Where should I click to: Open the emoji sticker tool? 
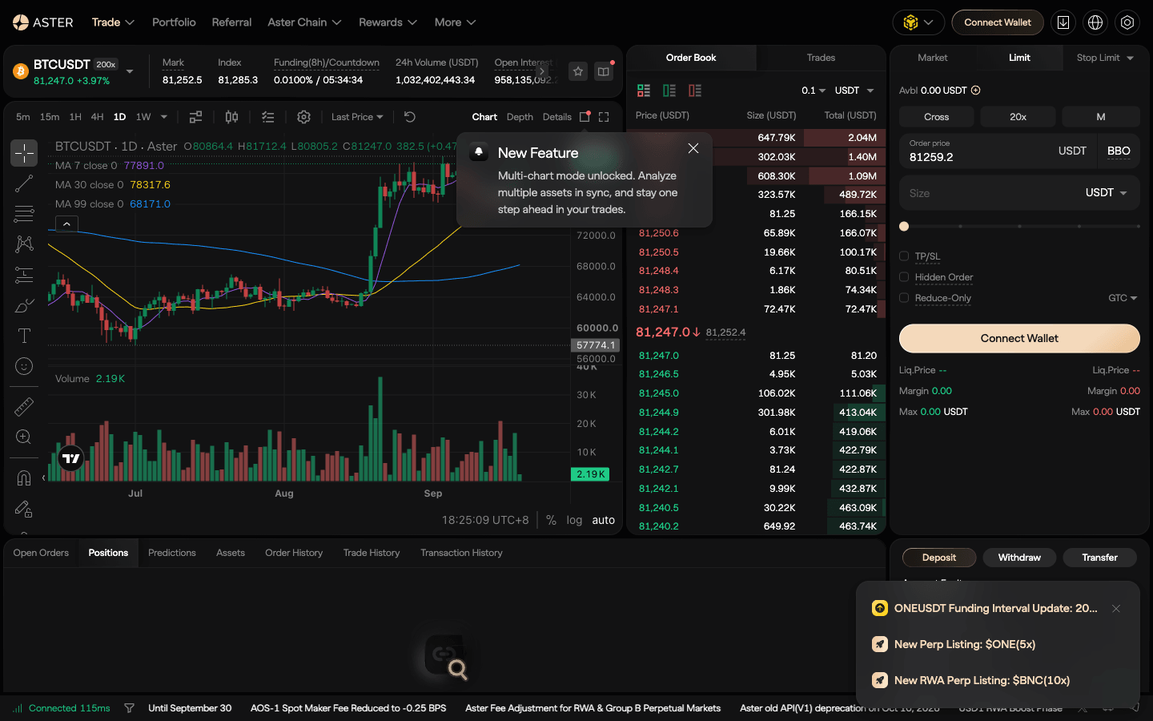click(24, 366)
